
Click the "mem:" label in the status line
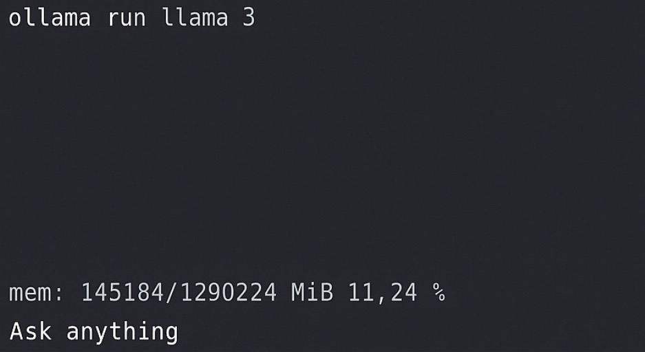point(36,294)
